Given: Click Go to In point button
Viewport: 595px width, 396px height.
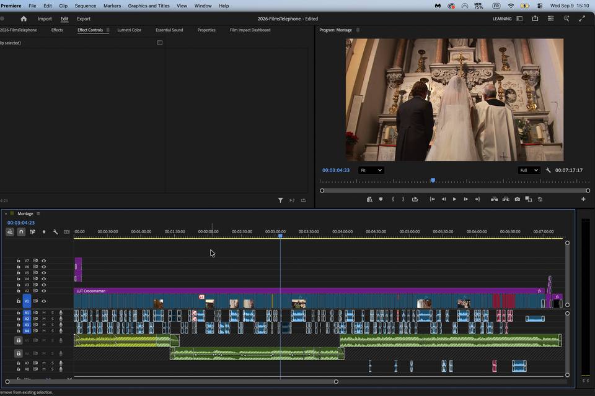Looking at the screenshot, I should coord(432,199).
